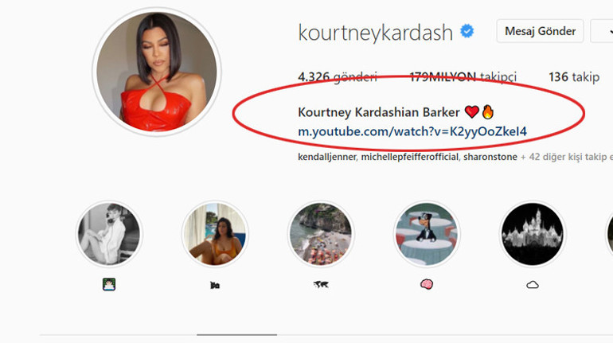The height and width of the screenshot is (343, 613).
Task: Open the black-and-white phone photo highlight
Action: [x=109, y=235]
